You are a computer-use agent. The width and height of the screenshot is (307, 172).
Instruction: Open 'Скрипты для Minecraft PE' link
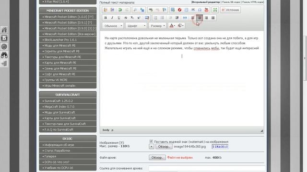(62, 51)
